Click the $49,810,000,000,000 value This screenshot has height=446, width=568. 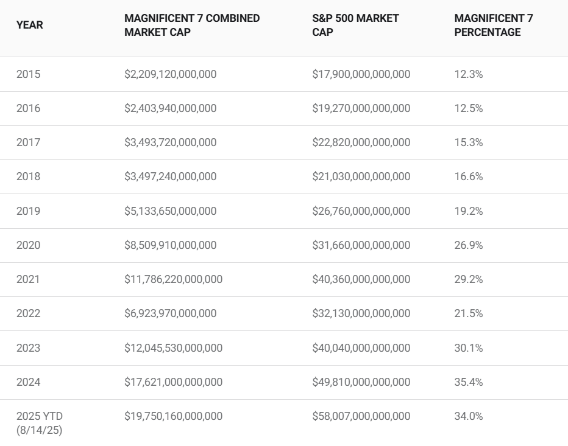(x=361, y=382)
